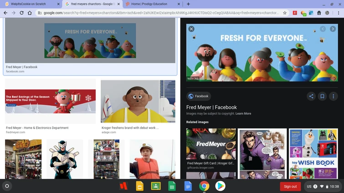
Task: Click the adage.com source text
Action: (x=108, y=132)
